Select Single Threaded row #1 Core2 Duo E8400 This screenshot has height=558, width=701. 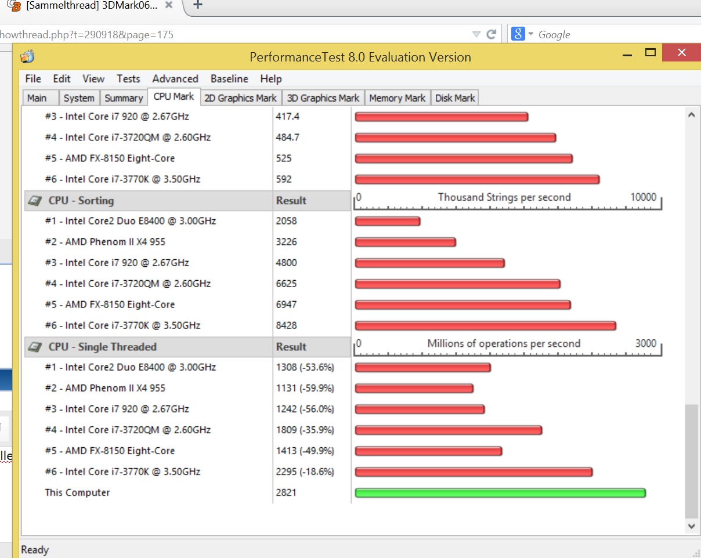(130, 367)
